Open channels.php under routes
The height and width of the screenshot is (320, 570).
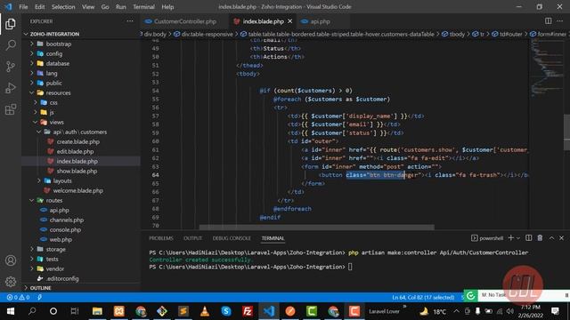coord(67,220)
